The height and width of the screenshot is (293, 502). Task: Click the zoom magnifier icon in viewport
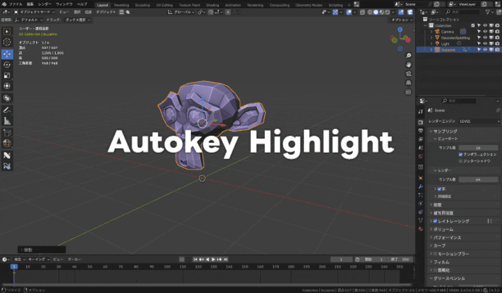(409, 56)
